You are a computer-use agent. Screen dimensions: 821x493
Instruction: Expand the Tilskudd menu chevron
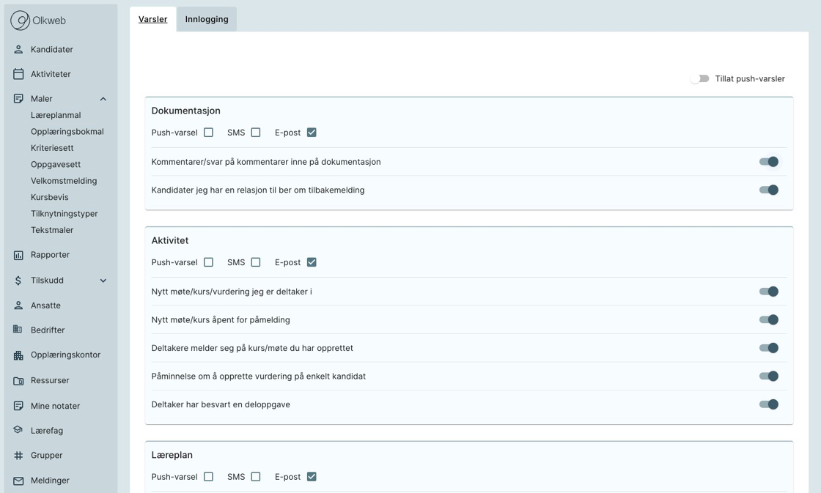click(103, 281)
